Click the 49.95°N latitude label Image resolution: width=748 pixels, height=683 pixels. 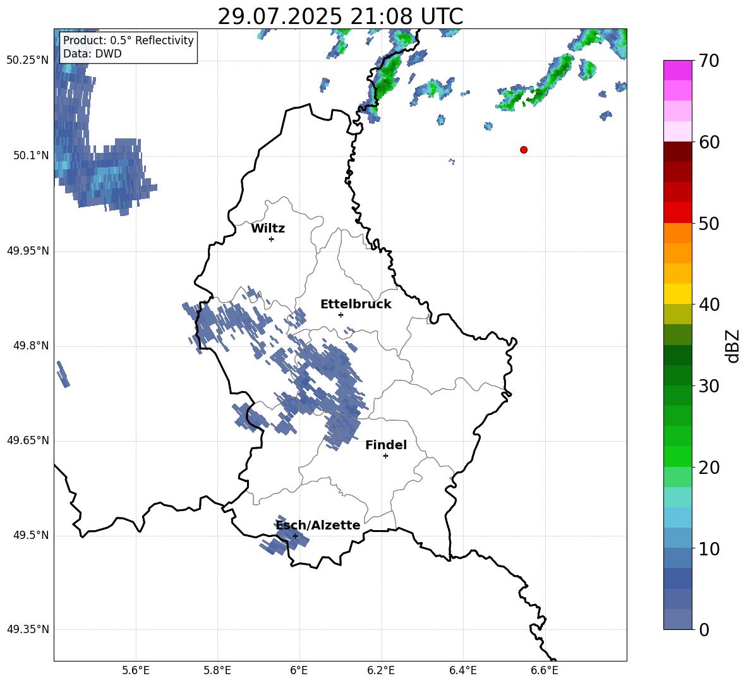[28, 251]
